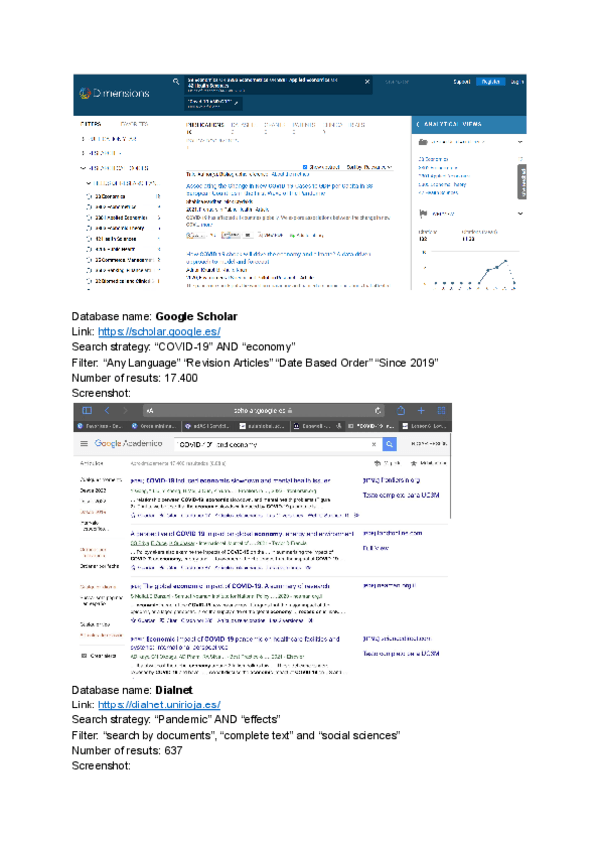This screenshot has width=598, height=845.
Task: Check the 3801 Applied Economics filter option
Action: click(89, 217)
